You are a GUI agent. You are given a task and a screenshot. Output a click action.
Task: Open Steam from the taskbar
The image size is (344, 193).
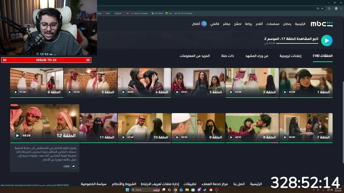point(205,190)
